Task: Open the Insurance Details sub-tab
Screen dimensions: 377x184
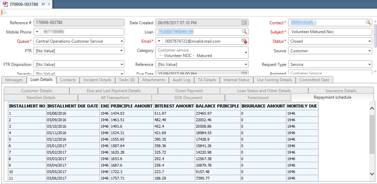Action: click(x=341, y=90)
